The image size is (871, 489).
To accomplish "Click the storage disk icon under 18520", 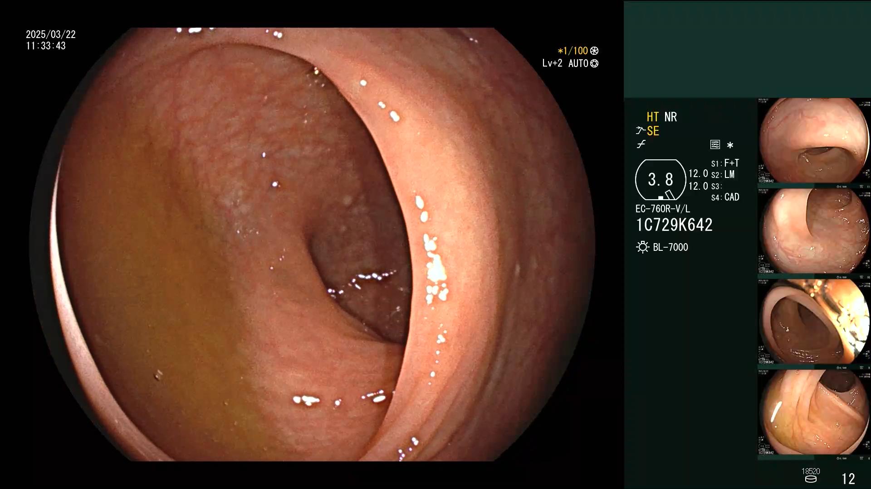I will tap(811, 479).
